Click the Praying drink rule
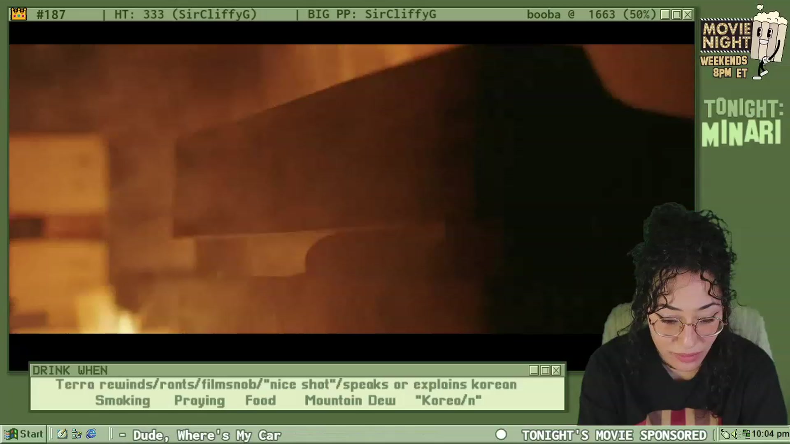Viewport: 790px width, 444px height. coord(200,400)
